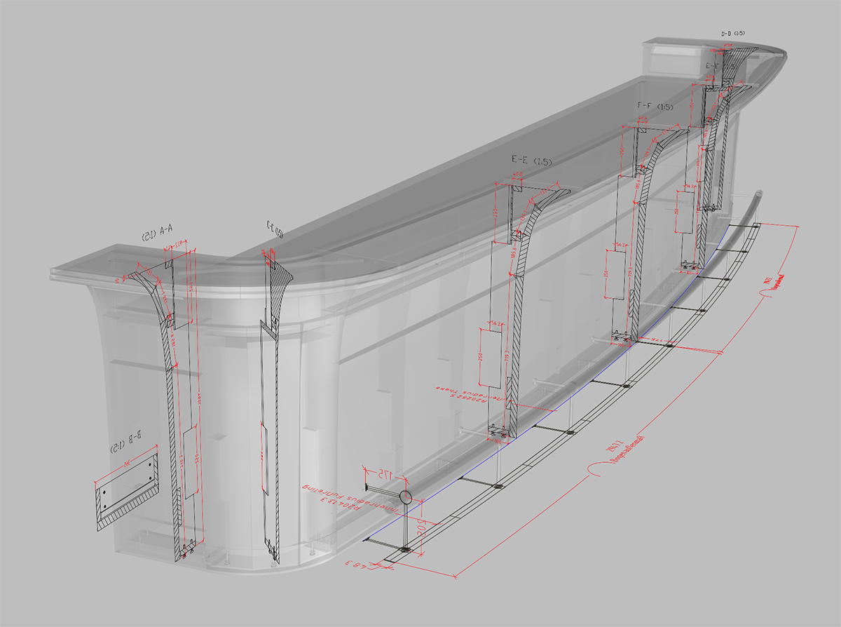Select the middle E-E (1:5) label
This screenshot has width=841, height=627.
click(x=532, y=161)
